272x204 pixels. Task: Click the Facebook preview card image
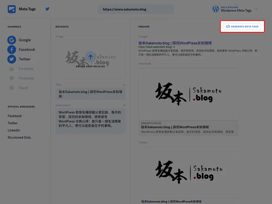pyautogui.click(x=188, y=94)
